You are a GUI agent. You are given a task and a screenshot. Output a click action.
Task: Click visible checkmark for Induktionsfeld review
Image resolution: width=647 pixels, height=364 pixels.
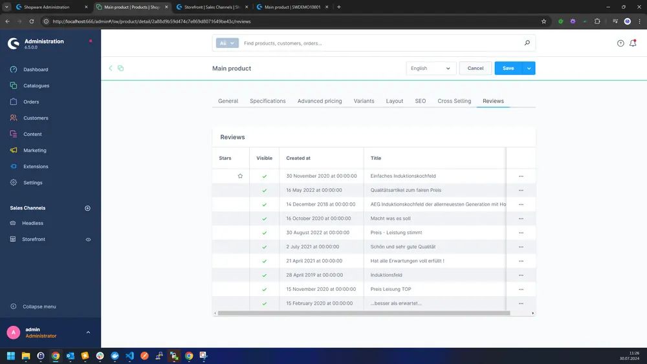point(265,275)
